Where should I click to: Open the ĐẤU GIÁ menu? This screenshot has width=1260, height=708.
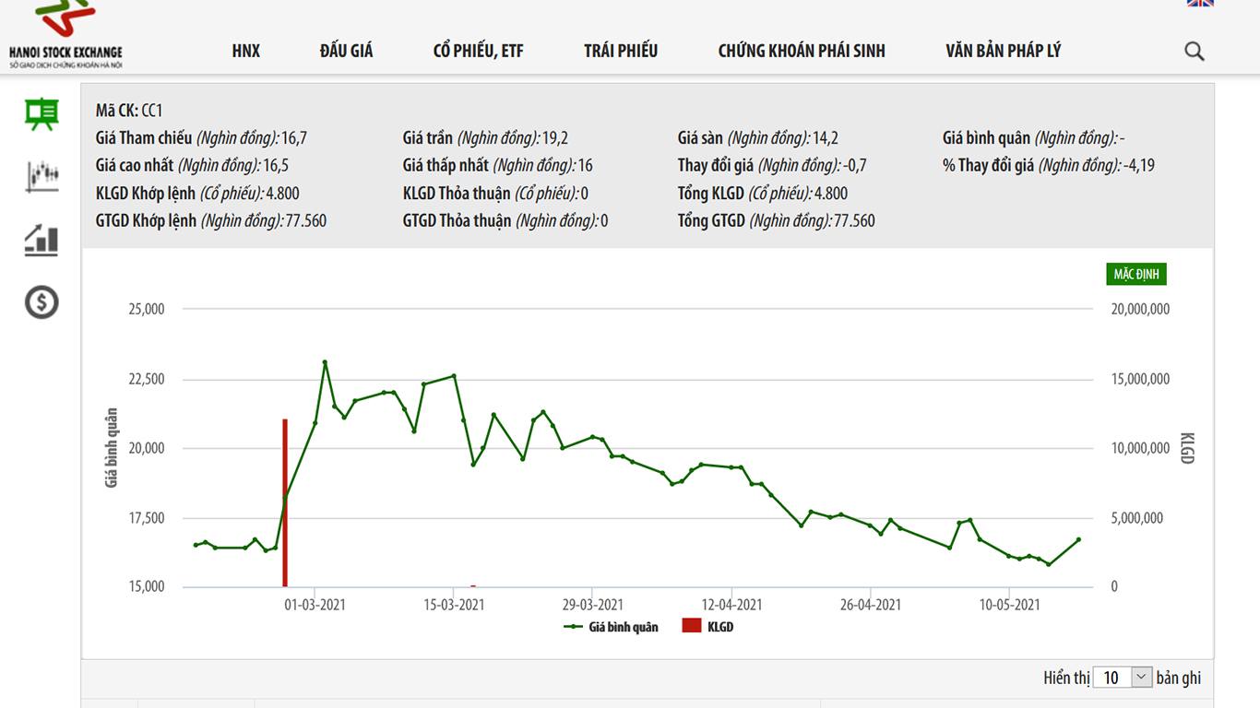click(346, 52)
